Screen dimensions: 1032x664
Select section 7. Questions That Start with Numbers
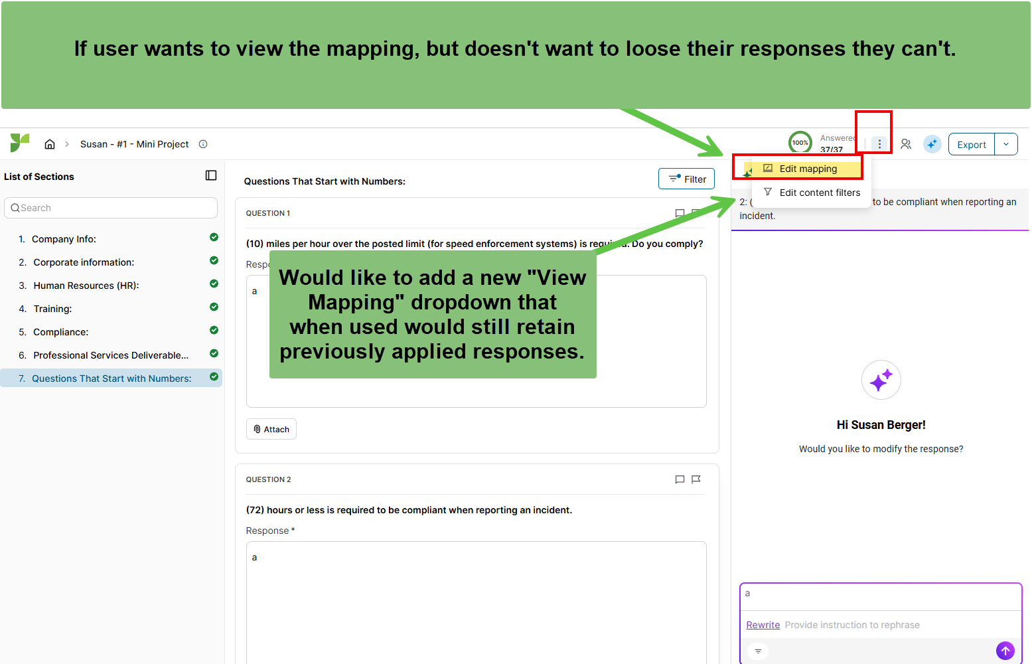pos(112,378)
